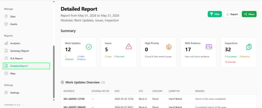The image size is (262, 108).
Task: Click the sidebar scrollbar thumb
Action: click(x=54, y=72)
